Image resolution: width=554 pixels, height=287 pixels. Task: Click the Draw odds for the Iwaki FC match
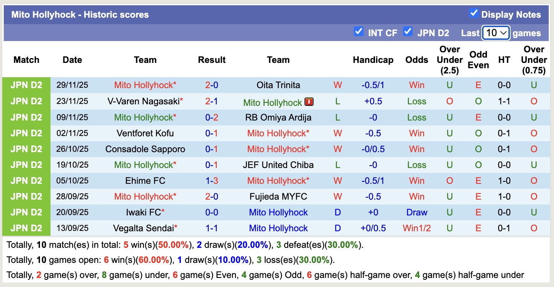click(416, 212)
